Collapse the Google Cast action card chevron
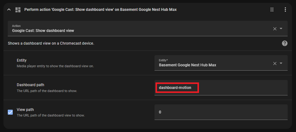The height and width of the screenshot is (132, 296). (9, 10)
